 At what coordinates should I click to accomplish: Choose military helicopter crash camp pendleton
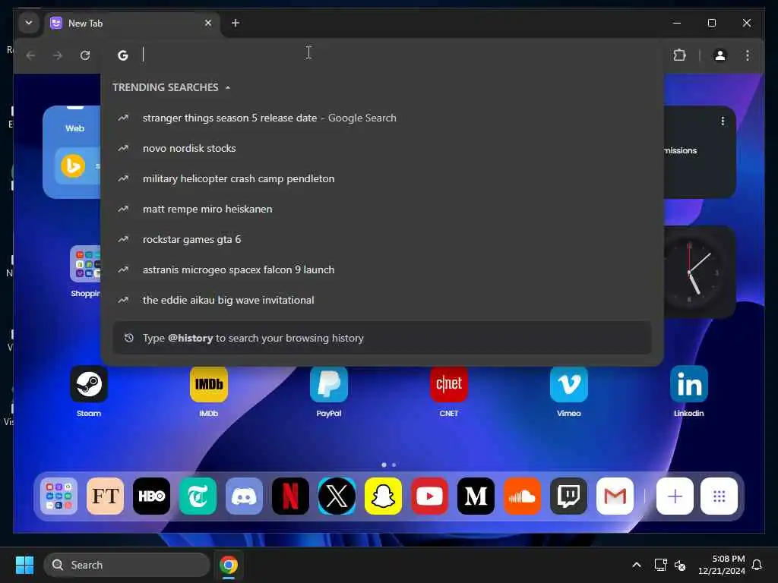(x=382, y=178)
